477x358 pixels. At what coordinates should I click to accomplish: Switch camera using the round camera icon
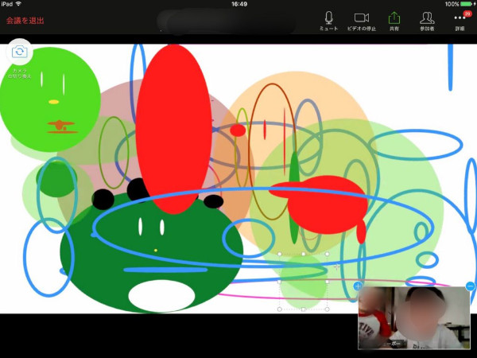click(x=20, y=53)
